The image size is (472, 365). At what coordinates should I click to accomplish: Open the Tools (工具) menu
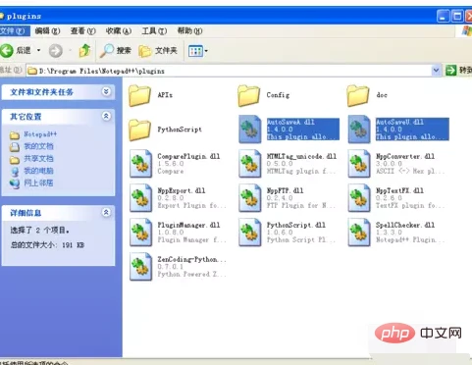click(154, 31)
